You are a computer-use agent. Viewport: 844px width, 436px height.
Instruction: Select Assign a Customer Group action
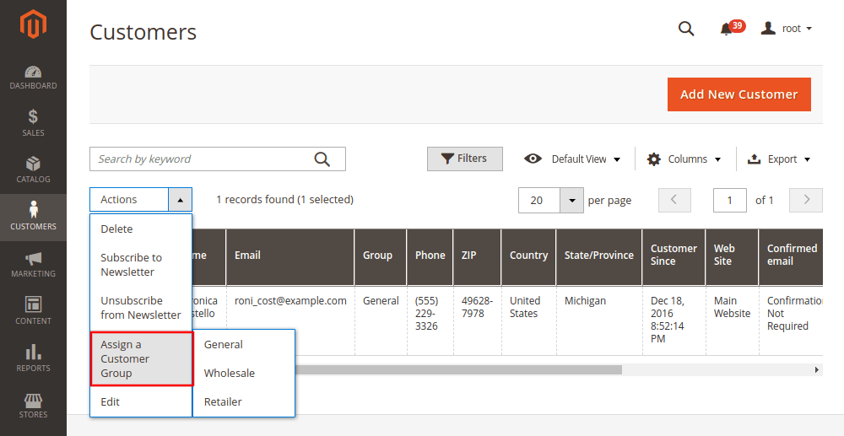point(142,358)
